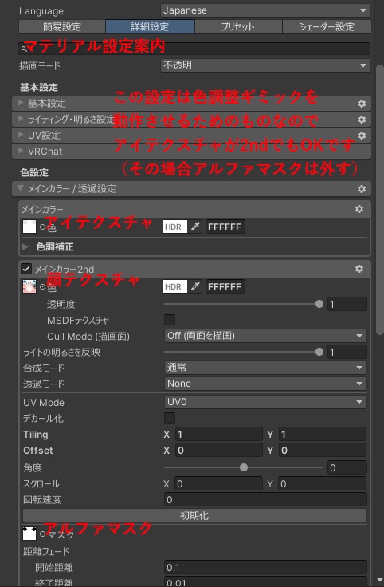
Task: Collapse the メインカラー / 透過設定 foldout
Action: click(21, 188)
